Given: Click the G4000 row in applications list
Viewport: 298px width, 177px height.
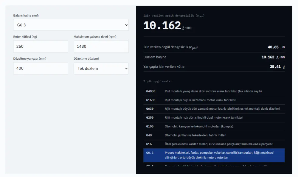Looking at the screenshot, I should (214, 91).
